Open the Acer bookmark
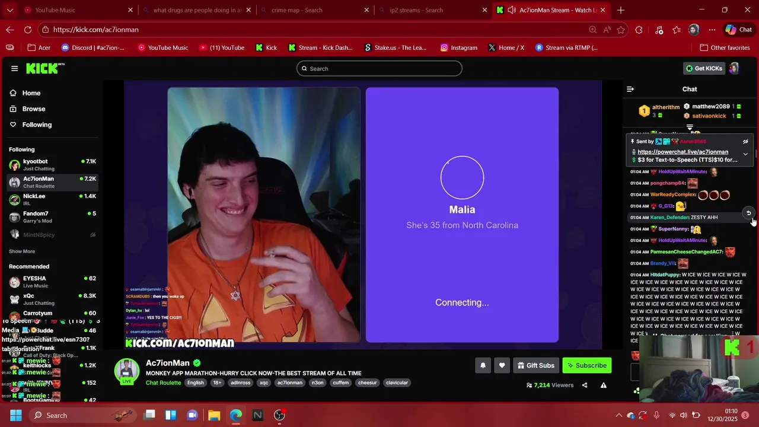The height and width of the screenshot is (427, 759). pos(39,47)
